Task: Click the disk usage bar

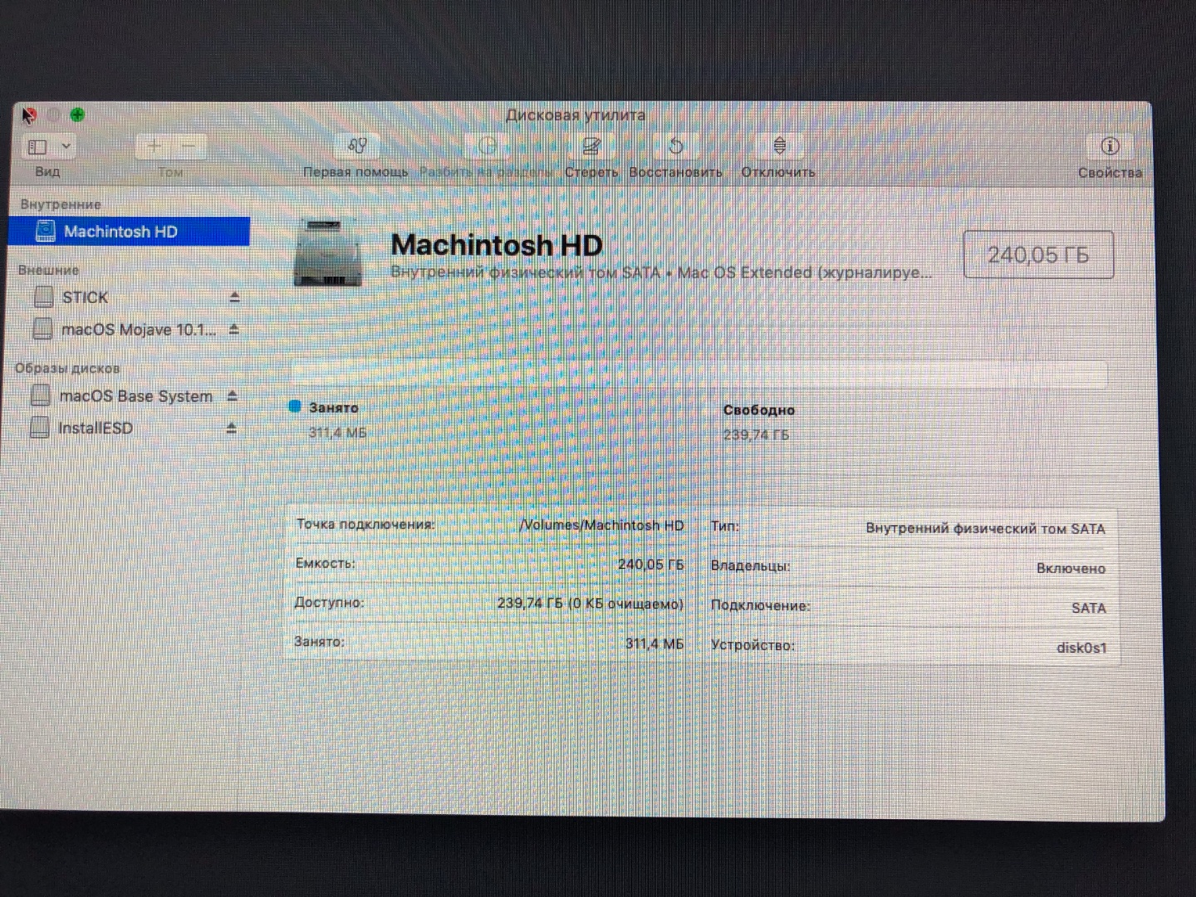Action: 699,375
